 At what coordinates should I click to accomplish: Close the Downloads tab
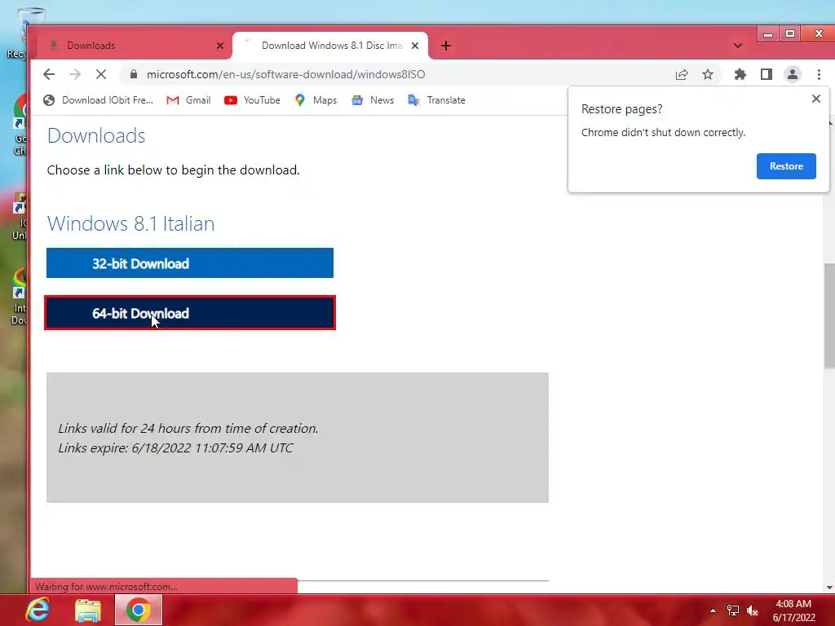pos(220,46)
